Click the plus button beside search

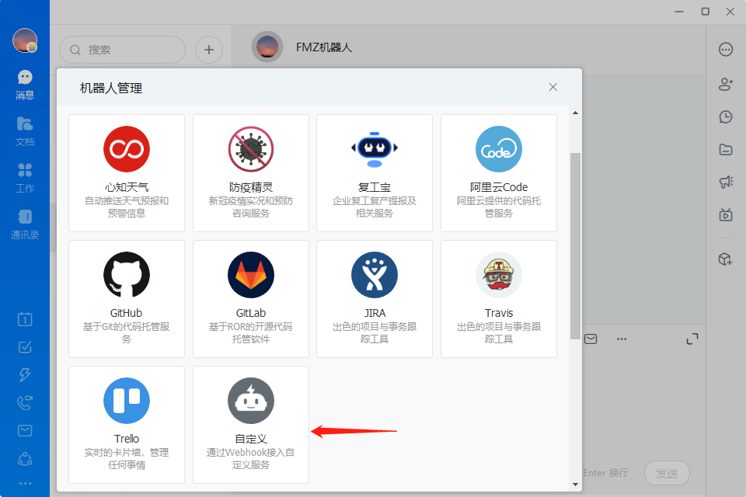click(x=208, y=50)
